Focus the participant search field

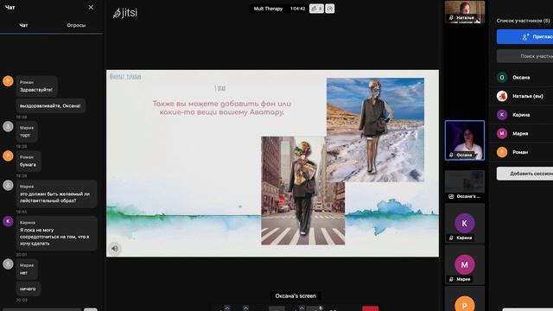click(x=524, y=56)
